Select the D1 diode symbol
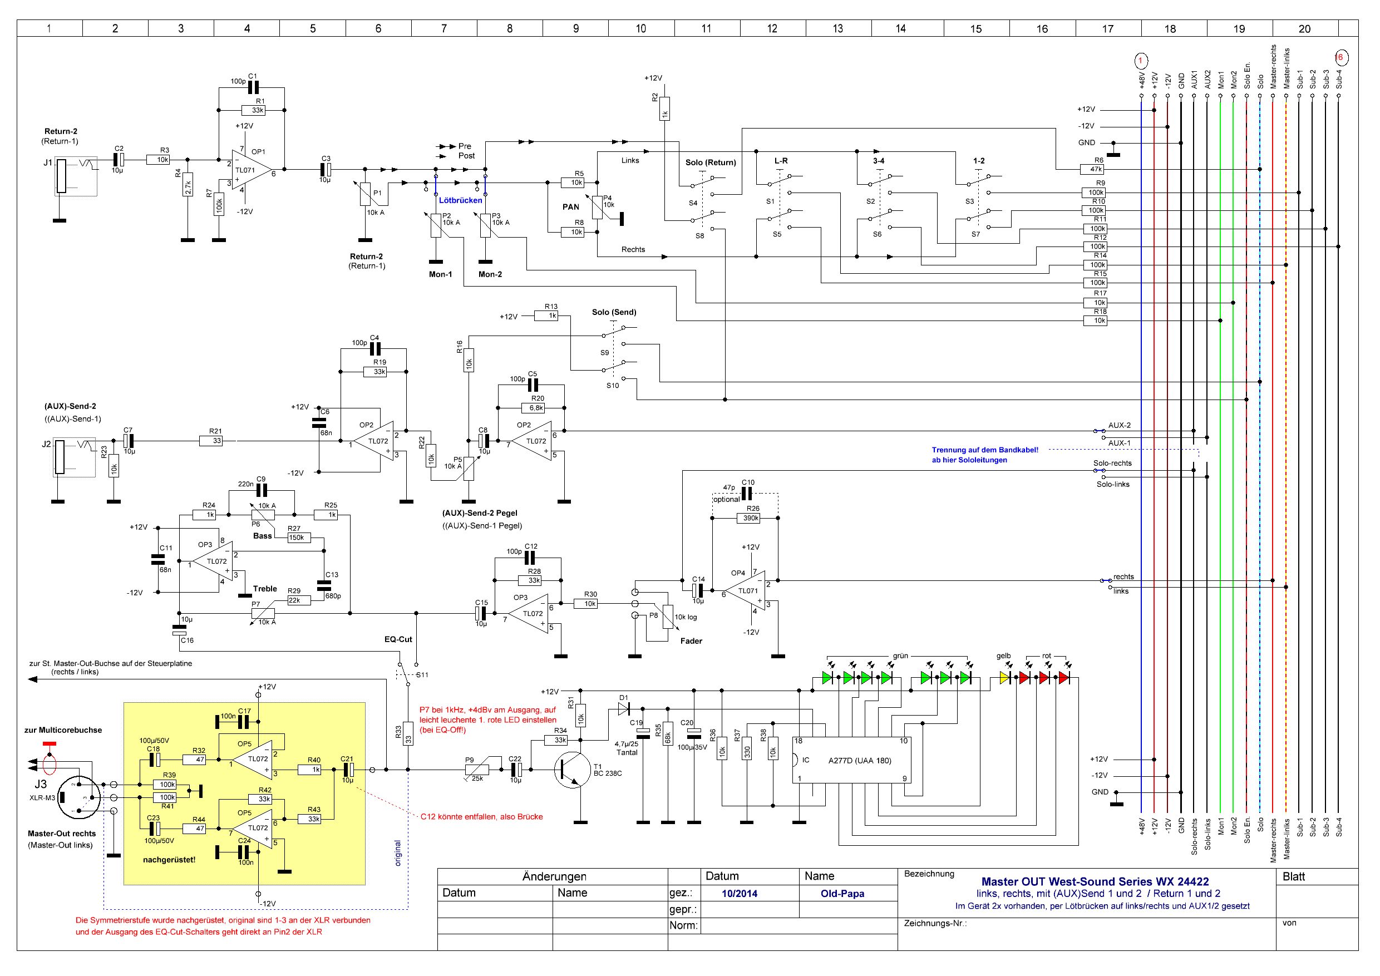The height and width of the screenshot is (976, 1380). coord(624,709)
